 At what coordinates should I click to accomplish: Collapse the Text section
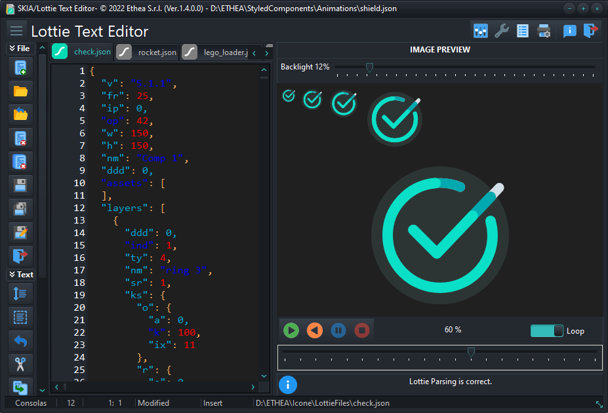(20, 275)
